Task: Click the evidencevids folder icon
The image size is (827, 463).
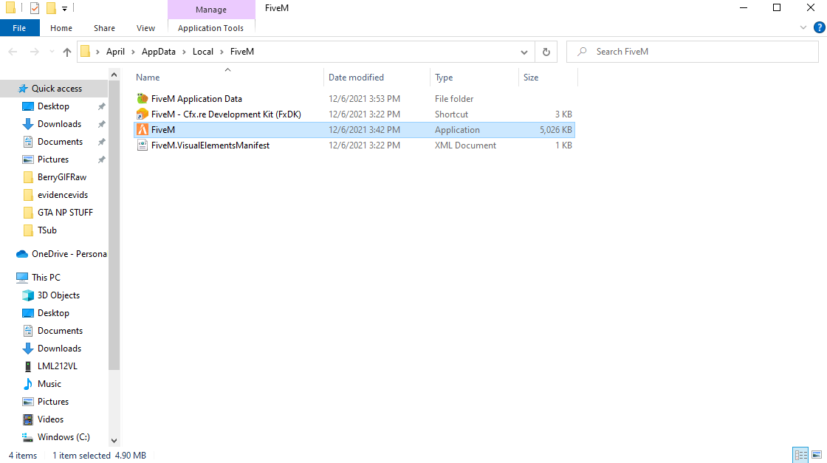Action: 28,195
